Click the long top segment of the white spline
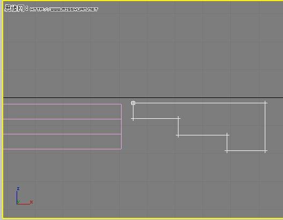 [x=199, y=103]
